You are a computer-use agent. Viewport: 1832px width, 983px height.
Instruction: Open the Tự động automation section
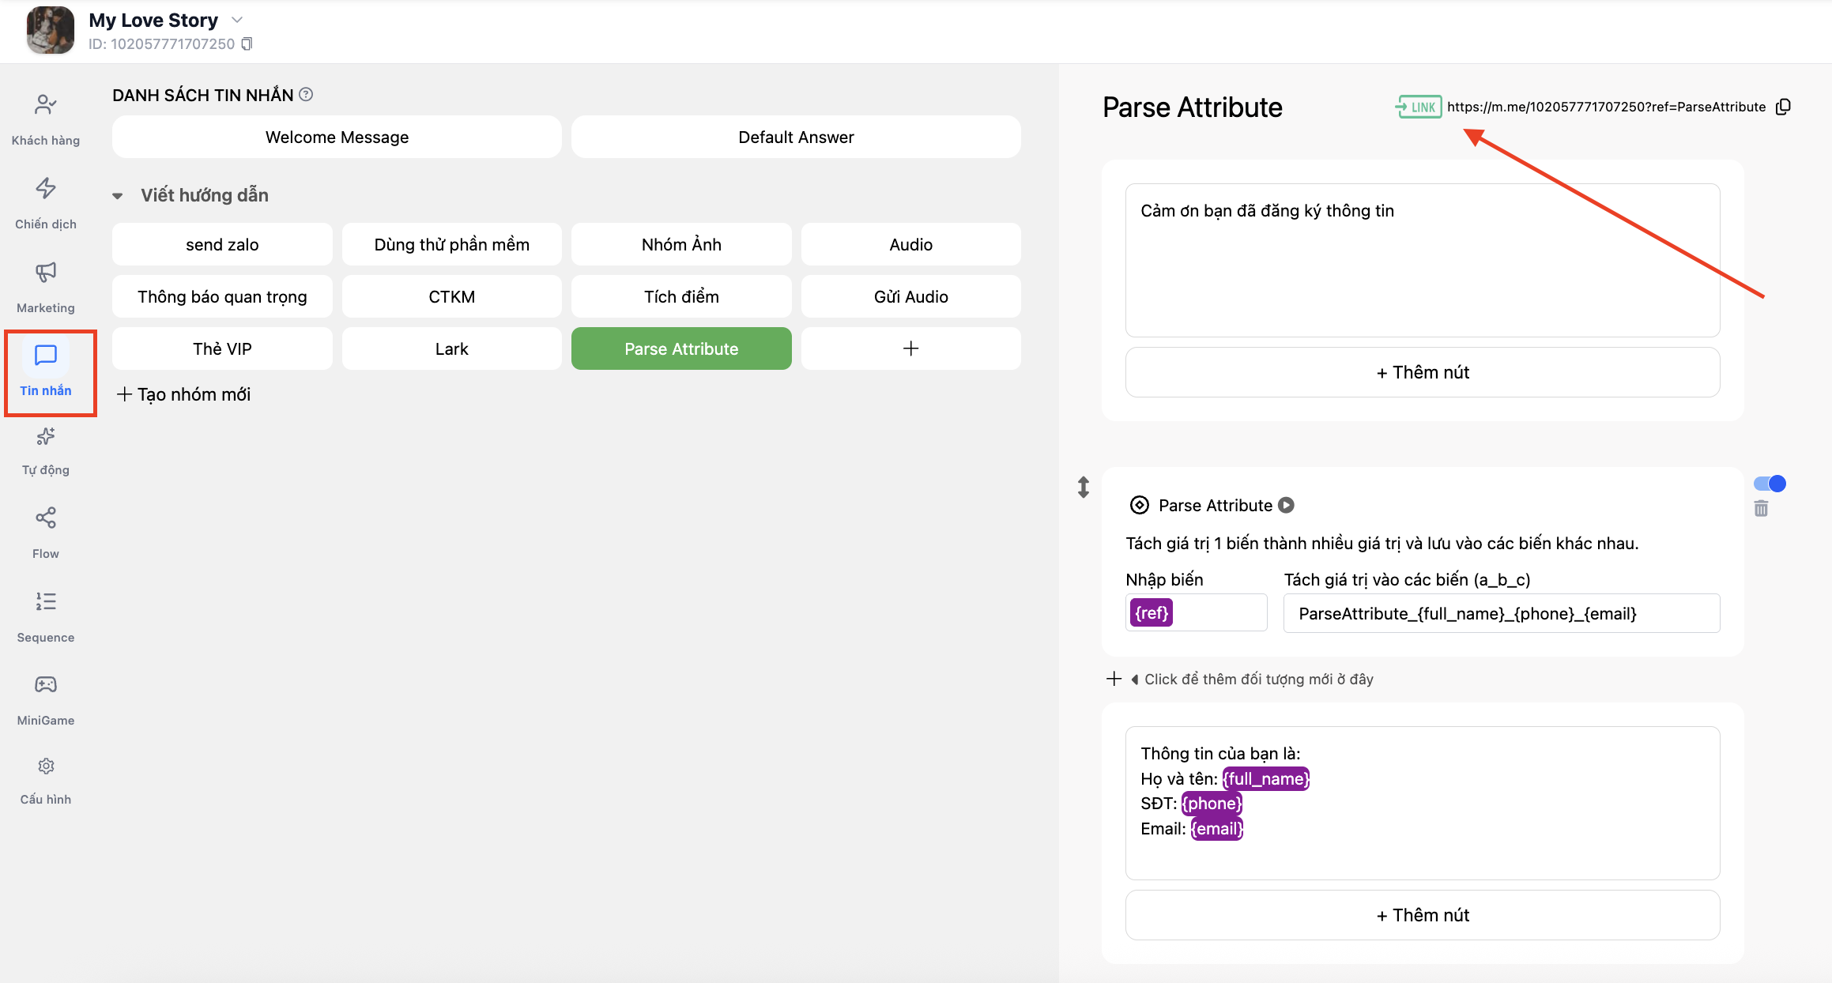pyautogui.click(x=46, y=452)
